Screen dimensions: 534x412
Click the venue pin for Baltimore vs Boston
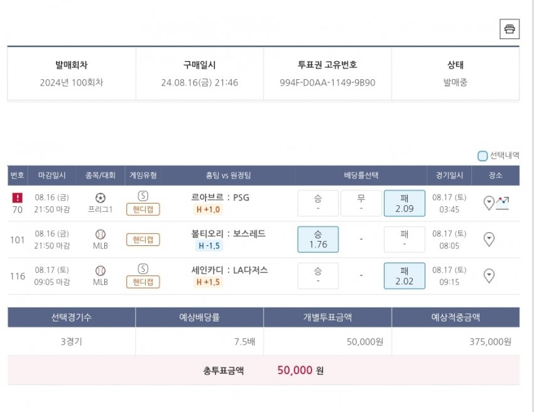(x=489, y=239)
